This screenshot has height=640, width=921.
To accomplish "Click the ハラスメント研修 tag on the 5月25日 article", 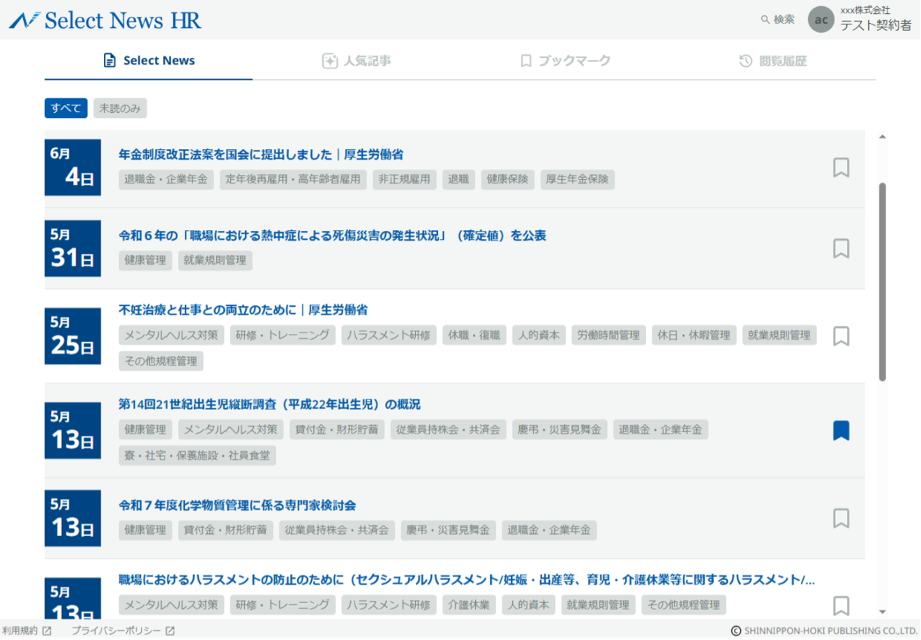I will [x=389, y=335].
